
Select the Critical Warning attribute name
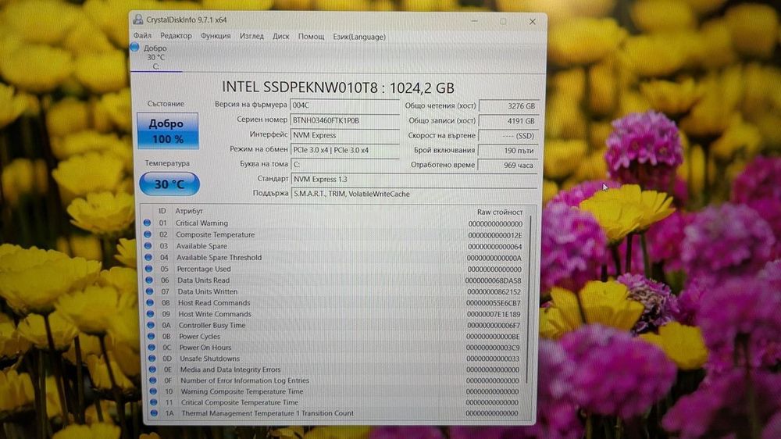[201, 223]
